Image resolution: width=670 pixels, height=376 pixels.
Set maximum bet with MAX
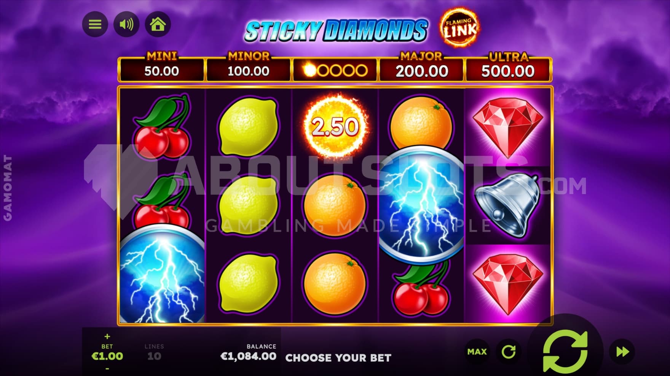point(477,352)
